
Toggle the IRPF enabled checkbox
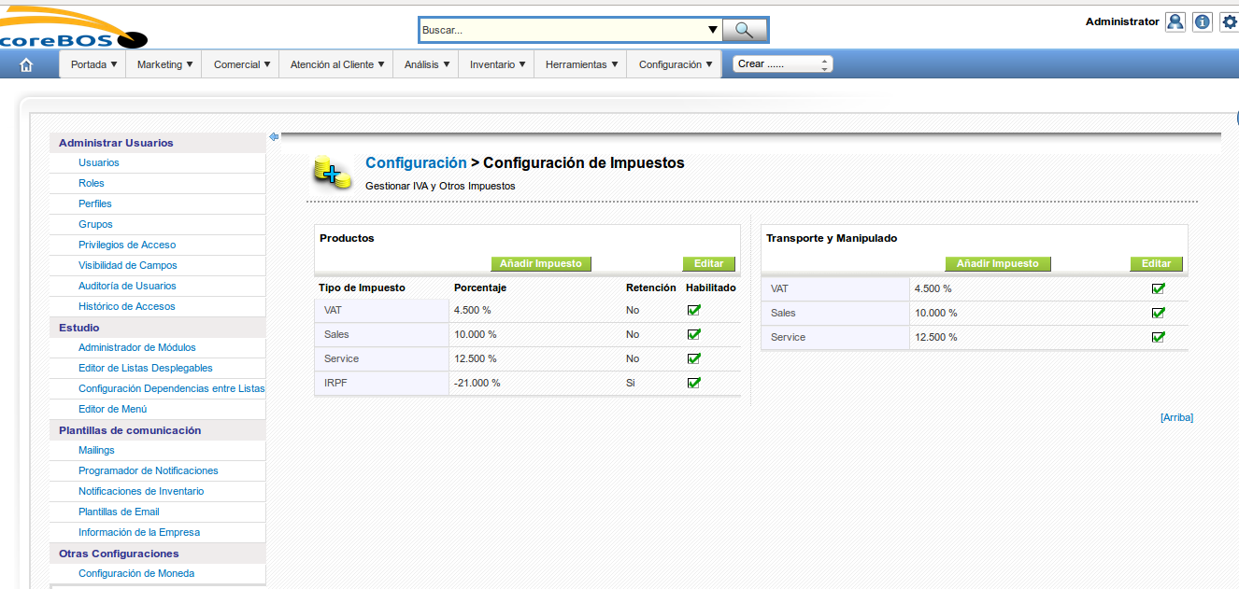[x=693, y=383]
